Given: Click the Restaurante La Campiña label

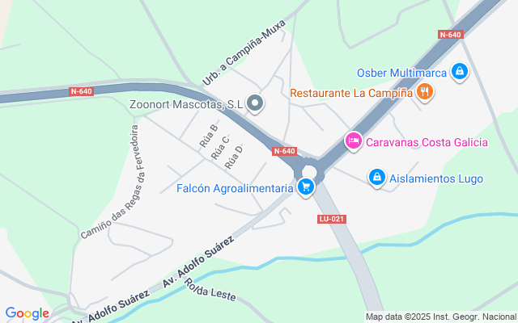Looking at the screenshot, I should (351, 93).
